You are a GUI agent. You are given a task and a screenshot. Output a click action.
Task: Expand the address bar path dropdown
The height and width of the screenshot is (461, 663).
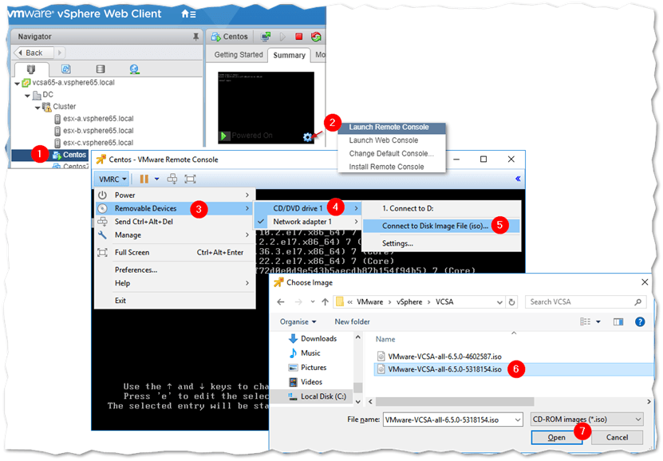pyautogui.click(x=499, y=302)
